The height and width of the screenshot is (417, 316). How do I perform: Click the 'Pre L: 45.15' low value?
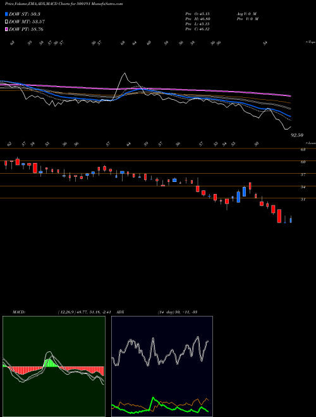pos(198,24)
